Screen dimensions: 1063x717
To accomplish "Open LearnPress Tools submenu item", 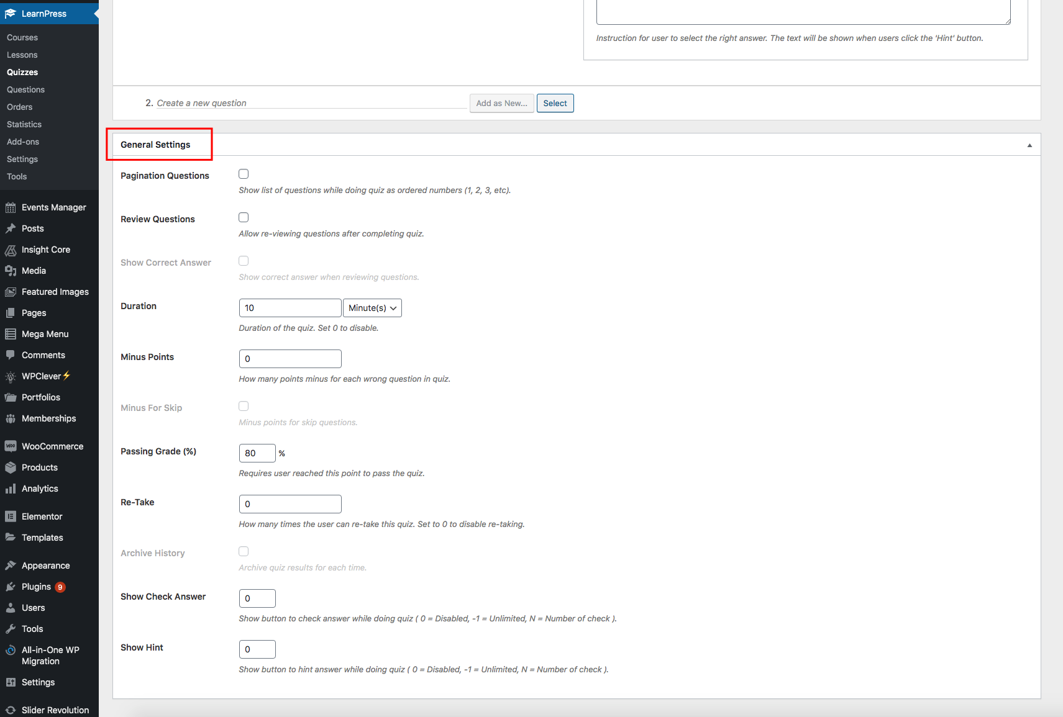I will (x=17, y=176).
